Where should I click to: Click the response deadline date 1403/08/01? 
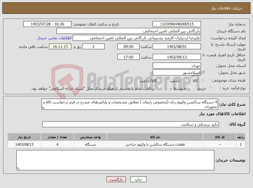click(x=177, y=47)
